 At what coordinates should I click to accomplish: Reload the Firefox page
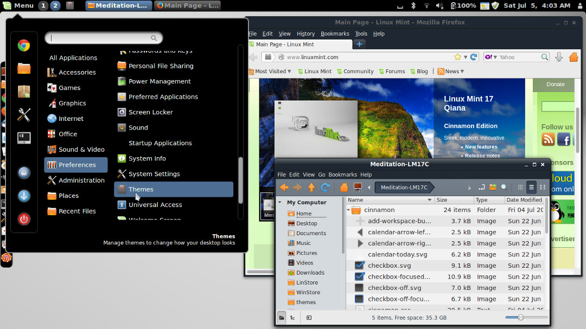[x=474, y=57]
